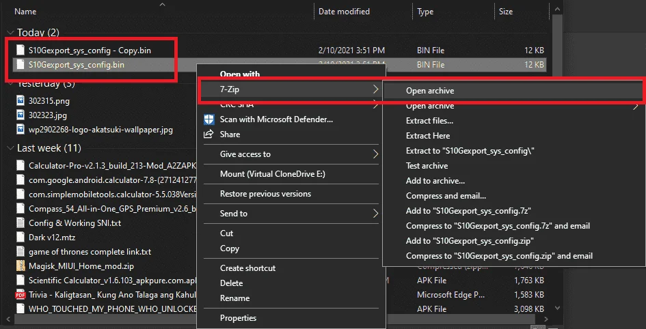This screenshot has height=329, width=646.
Task: Click text file icon of Config & Working SNI.txt
Action: point(21,223)
